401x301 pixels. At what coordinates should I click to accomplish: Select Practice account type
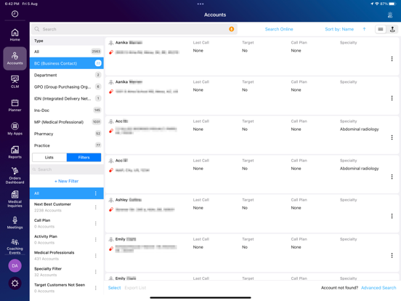click(67, 145)
